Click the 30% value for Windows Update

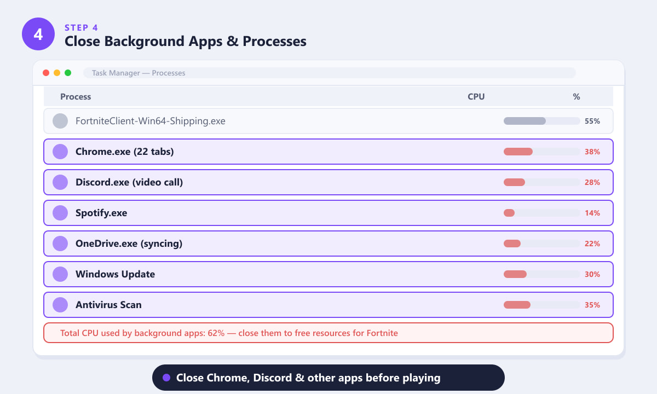(x=592, y=274)
